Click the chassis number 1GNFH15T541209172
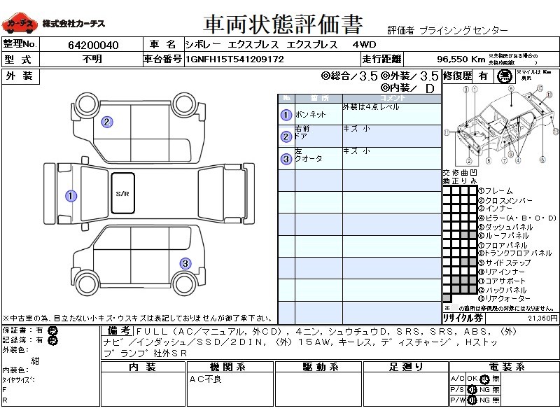 [234, 59]
